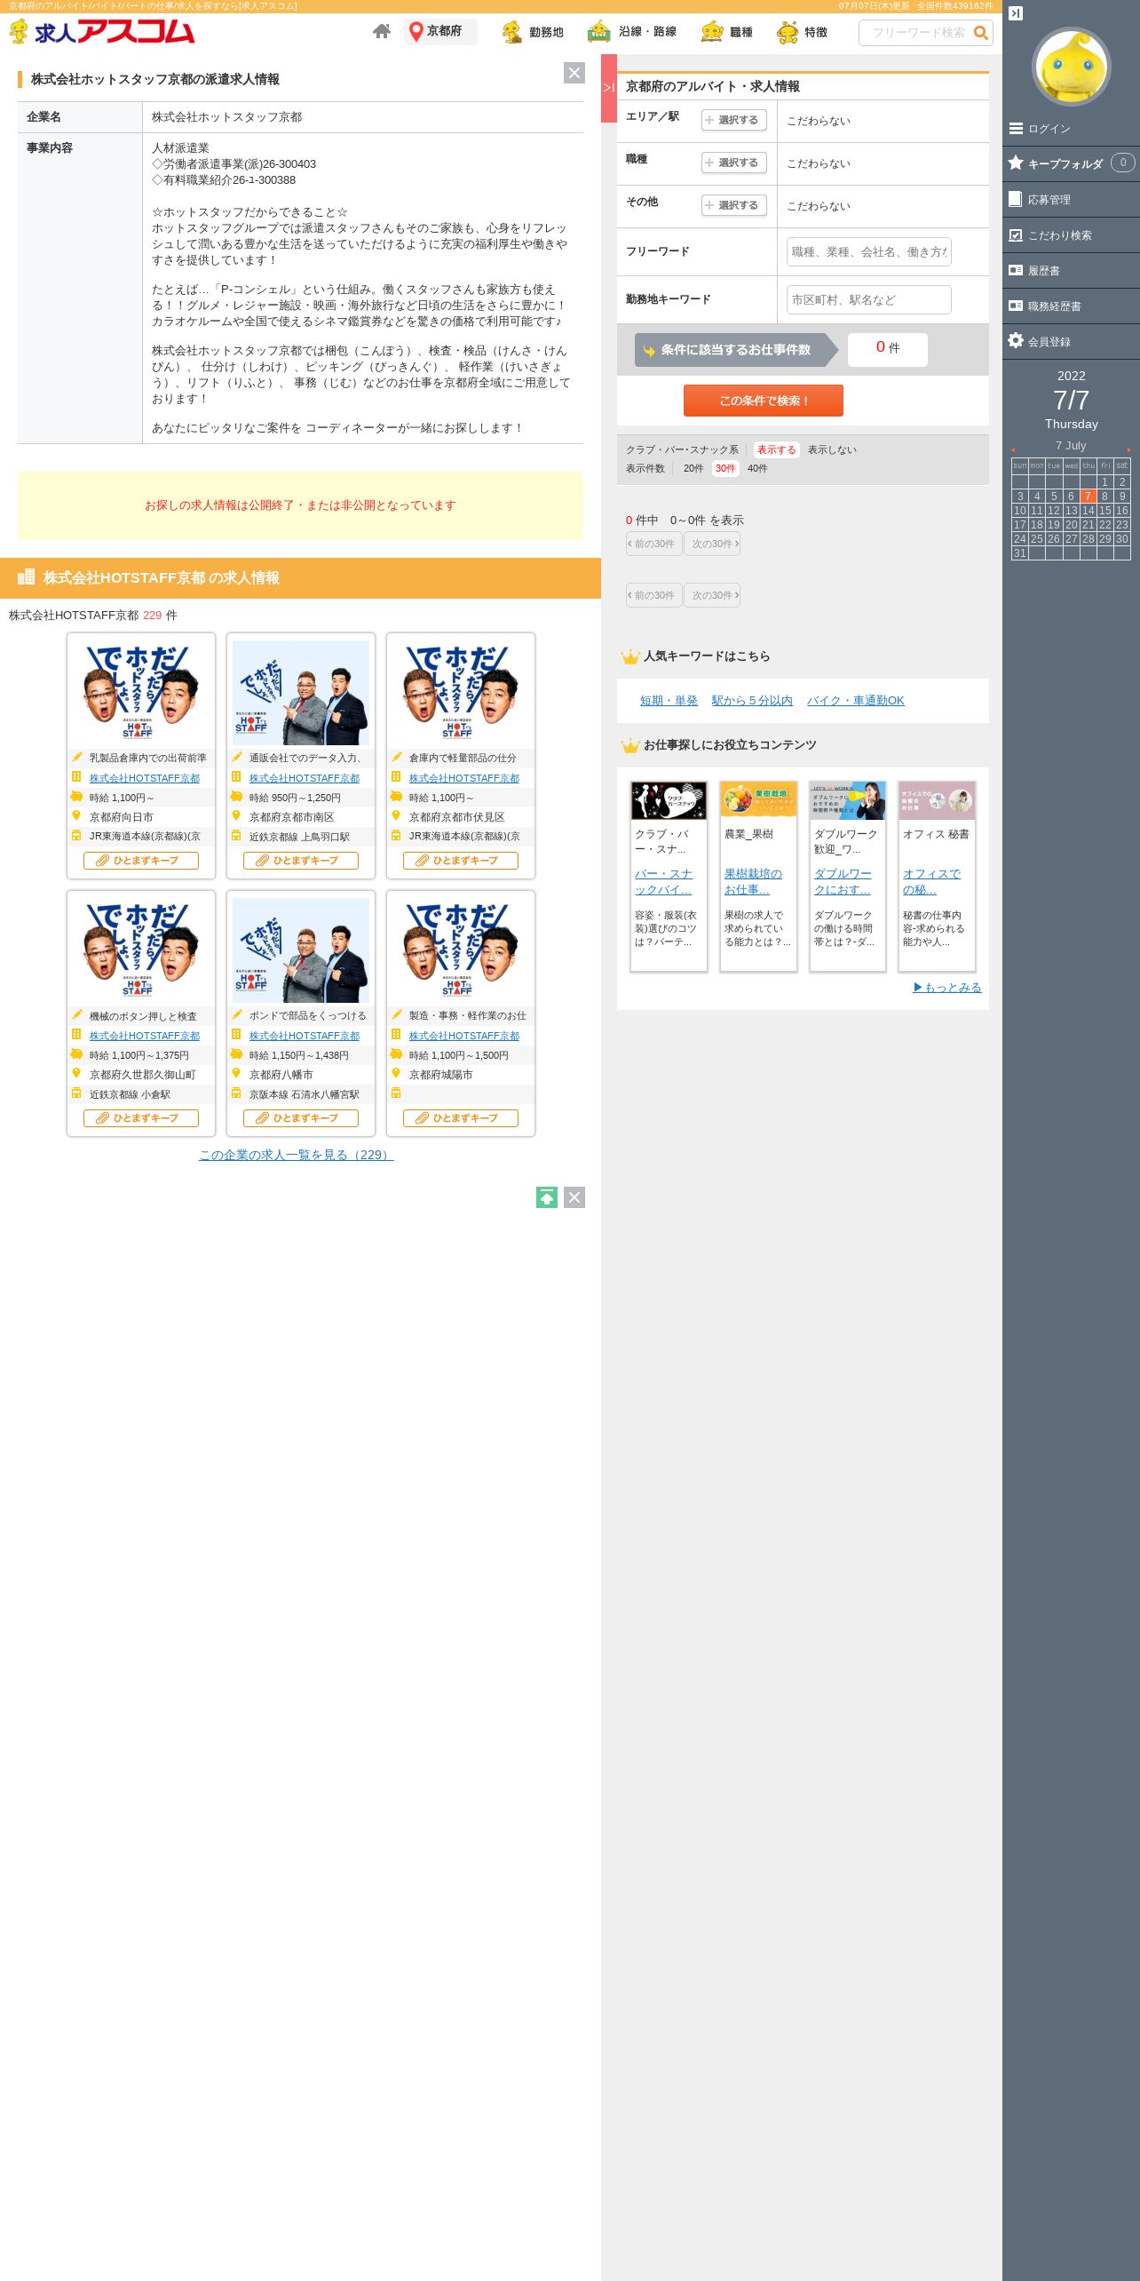The height and width of the screenshot is (2281, 1140).
Task: Set display count to 30件
Action: tap(725, 468)
